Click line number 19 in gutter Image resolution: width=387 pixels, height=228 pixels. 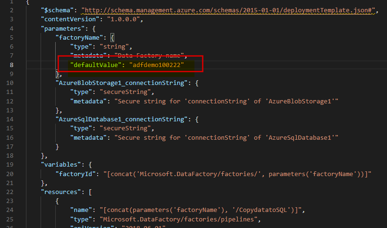(x=10, y=165)
